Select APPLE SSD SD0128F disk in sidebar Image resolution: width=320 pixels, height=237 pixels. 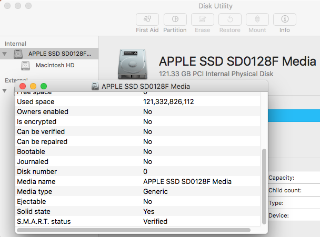(x=49, y=54)
